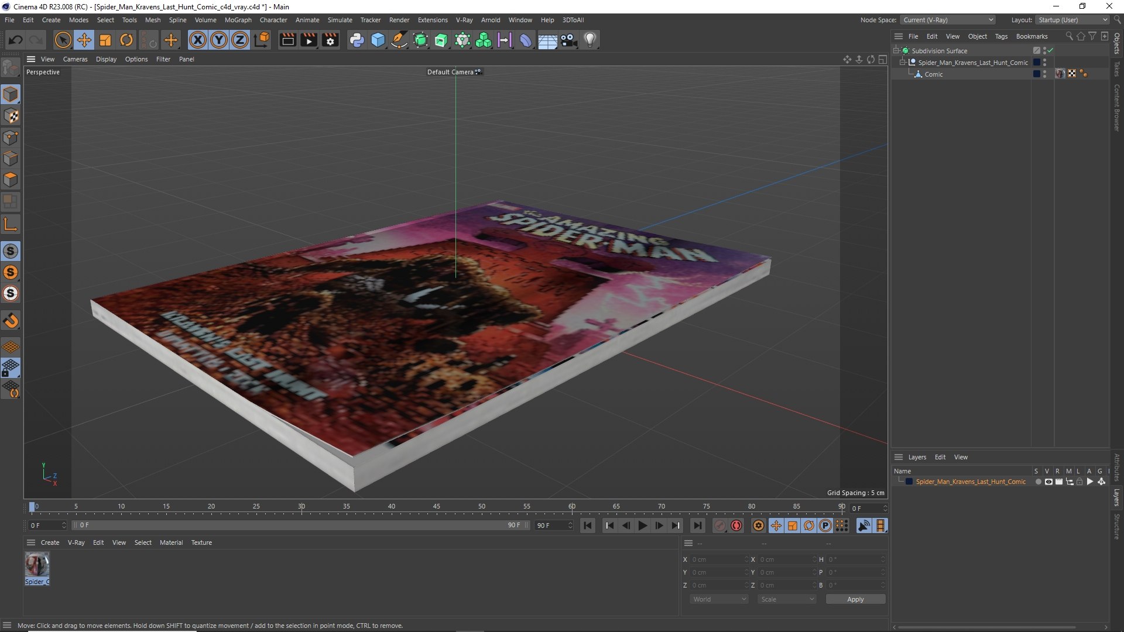Click frame 45 on timeline ruler

pos(437,507)
